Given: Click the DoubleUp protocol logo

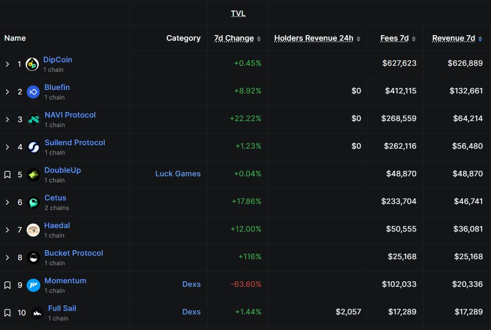Looking at the screenshot, I should [x=33, y=175].
